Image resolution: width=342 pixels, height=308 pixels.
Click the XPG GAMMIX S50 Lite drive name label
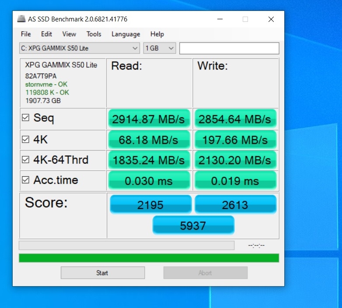point(61,65)
